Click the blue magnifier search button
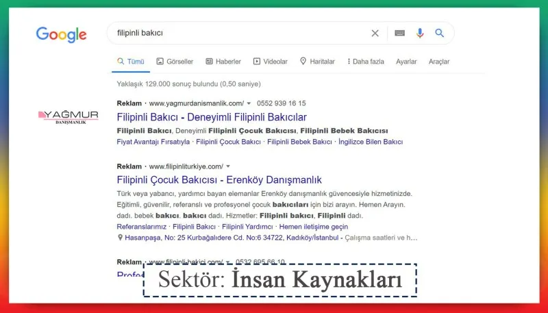This screenshot has width=548, height=313. coord(440,33)
